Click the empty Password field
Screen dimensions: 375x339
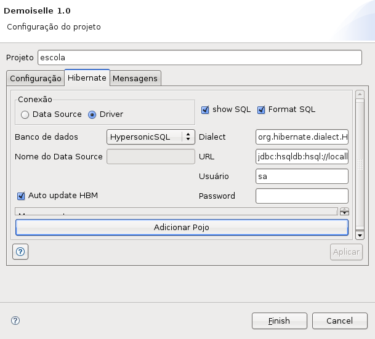pyautogui.click(x=302, y=196)
